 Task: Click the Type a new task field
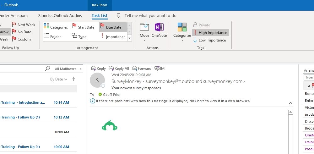(309, 77)
